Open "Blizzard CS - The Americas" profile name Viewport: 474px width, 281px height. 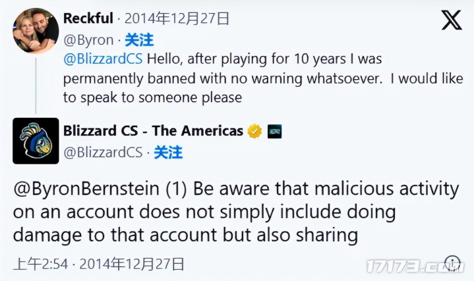153,131
